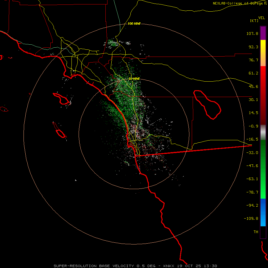
Task: Select the -63.1 scale value
Action: pyautogui.click(x=252, y=179)
